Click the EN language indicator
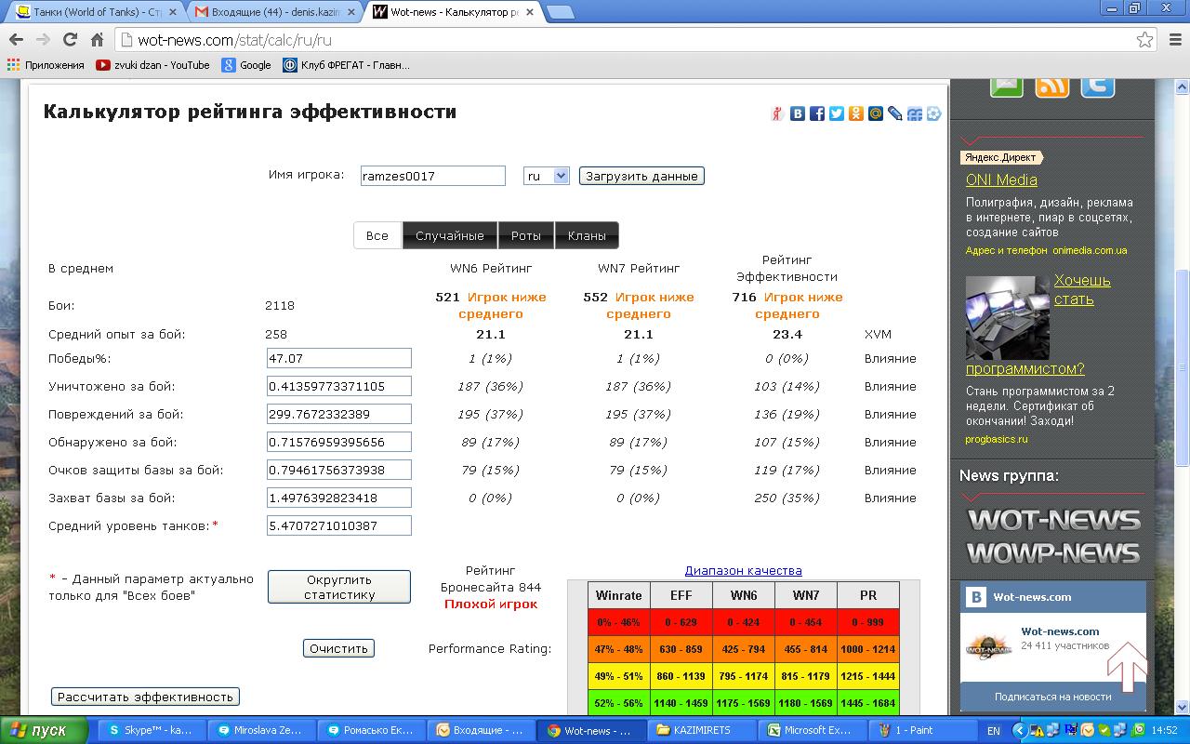Image resolution: width=1190 pixels, height=744 pixels. click(994, 731)
